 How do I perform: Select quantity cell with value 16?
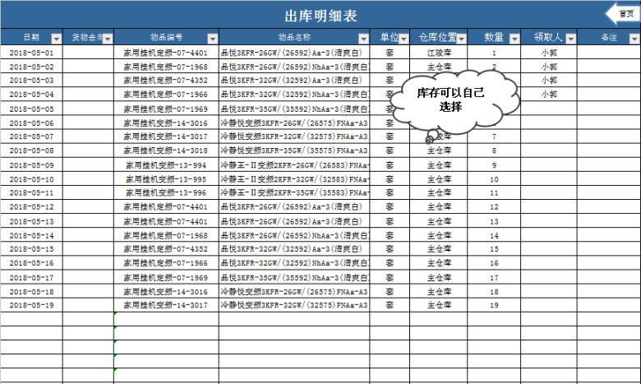pos(494,263)
